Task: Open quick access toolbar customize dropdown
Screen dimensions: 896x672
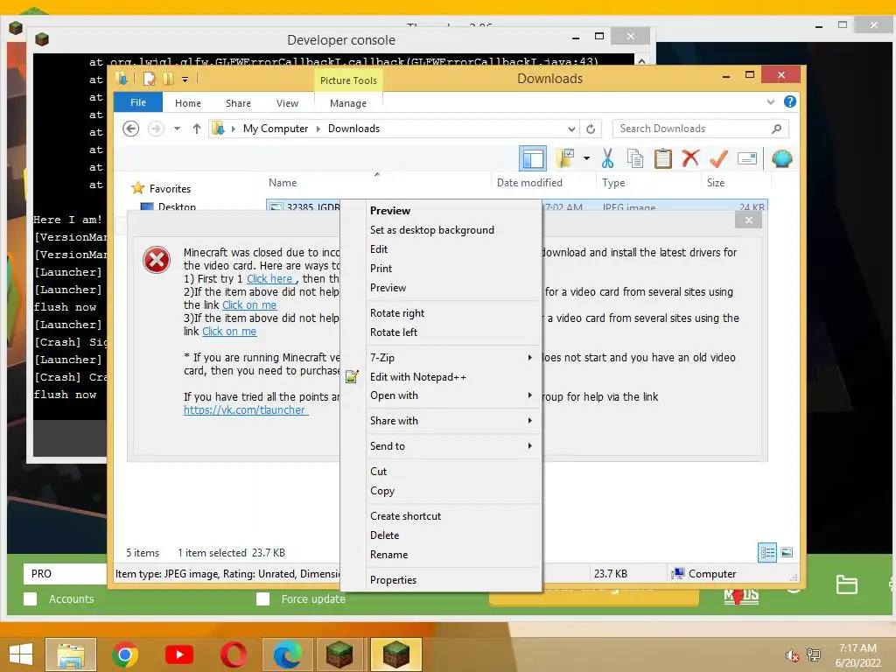Action: click(x=185, y=80)
